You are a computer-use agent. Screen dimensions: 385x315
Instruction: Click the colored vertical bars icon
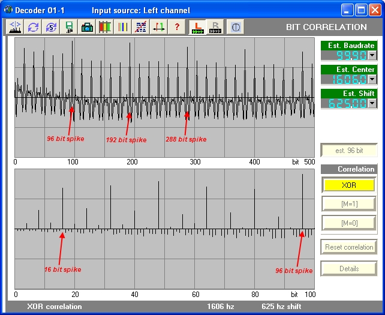(x=105, y=27)
